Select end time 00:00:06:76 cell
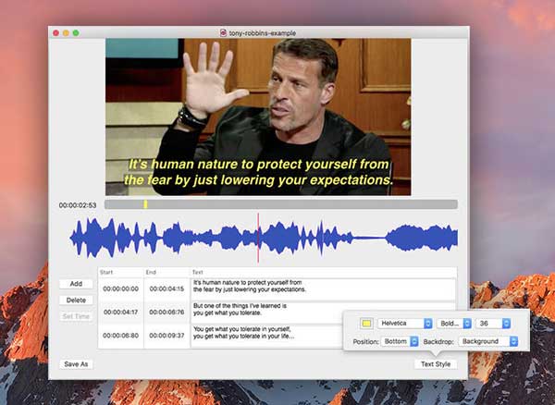This screenshot has height=405, width=555. [x=166, y=313]
